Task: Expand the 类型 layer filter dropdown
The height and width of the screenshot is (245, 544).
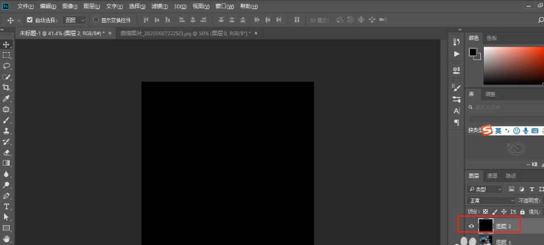Action: [485, 189]
